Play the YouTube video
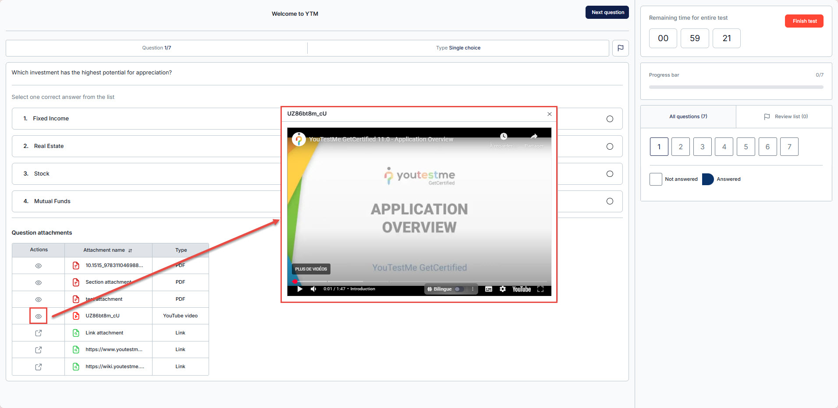The image size is (838, 408). [300, 289]
